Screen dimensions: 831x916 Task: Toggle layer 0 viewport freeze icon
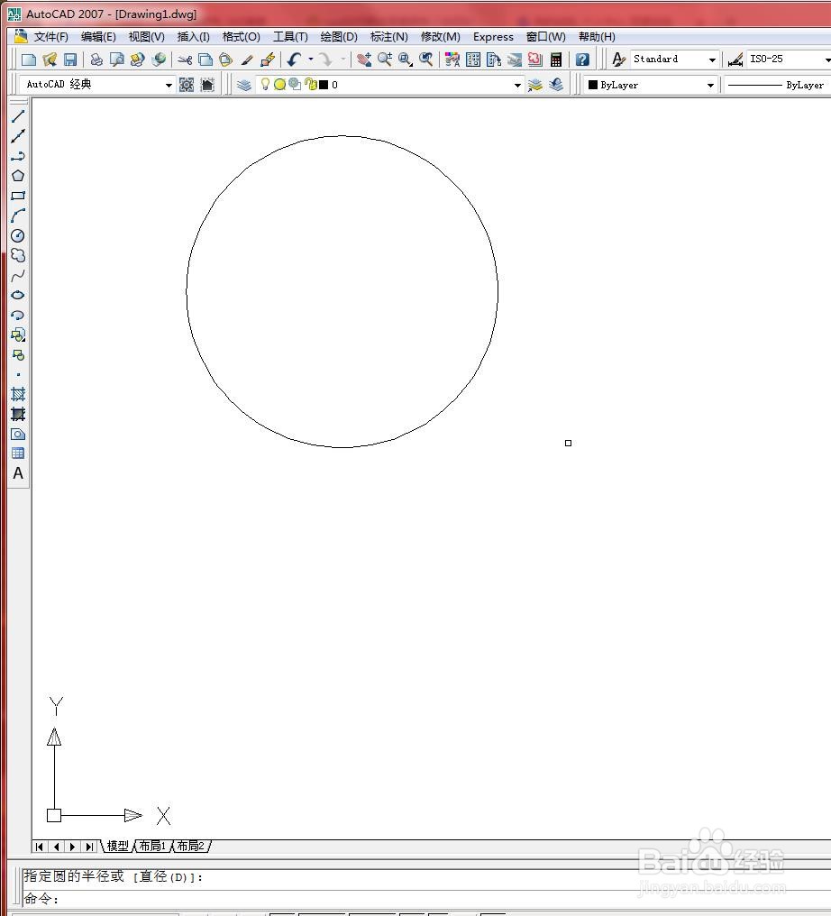pyautogui.click(x=296, y=84)
